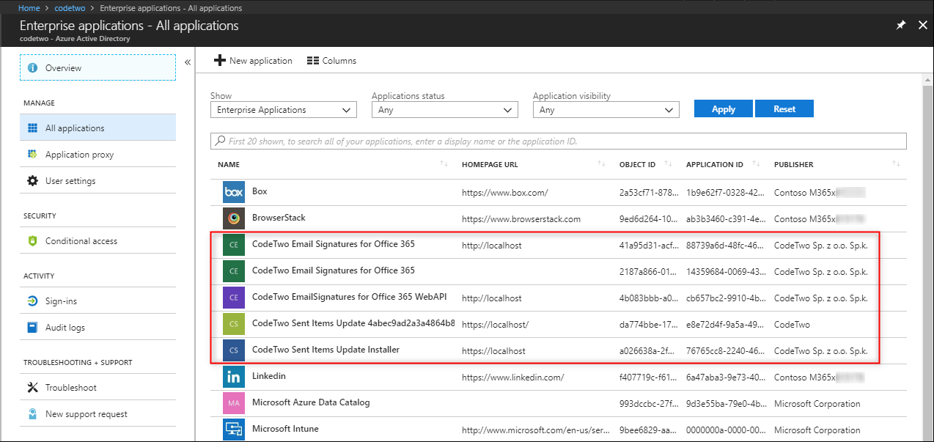Click the Box app logo
The height and width of the screenshot is (442, 934).
click(233, 192)
